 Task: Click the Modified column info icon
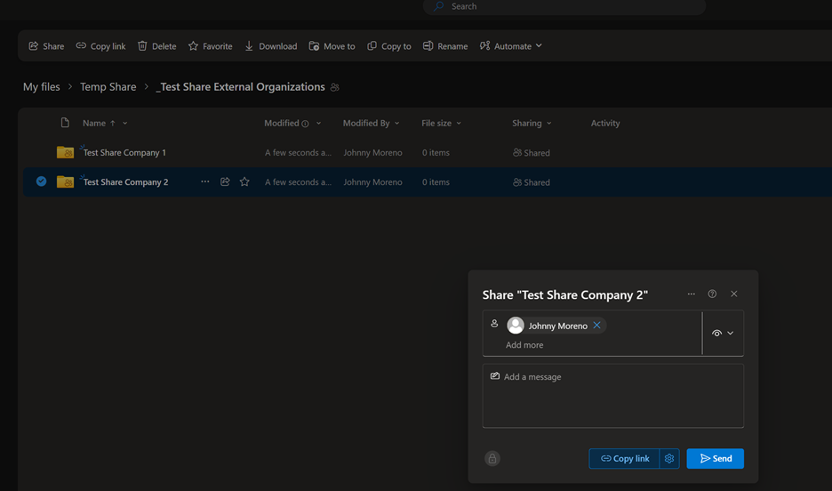click(305, 124)
